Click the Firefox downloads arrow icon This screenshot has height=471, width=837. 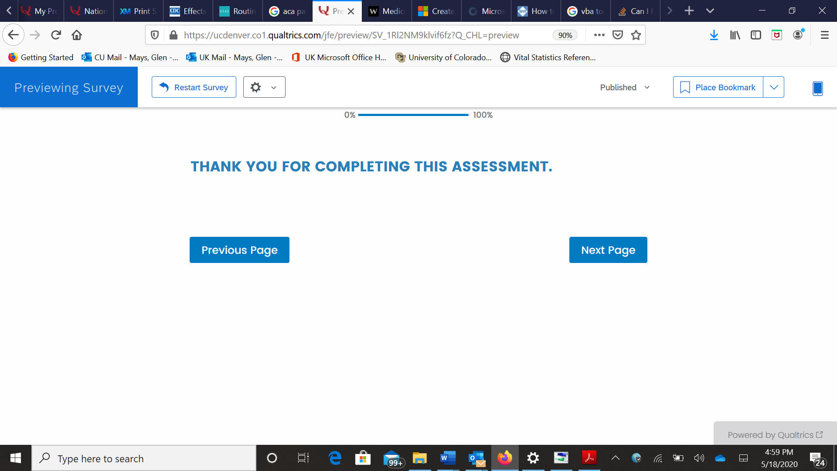pos(714,35)
